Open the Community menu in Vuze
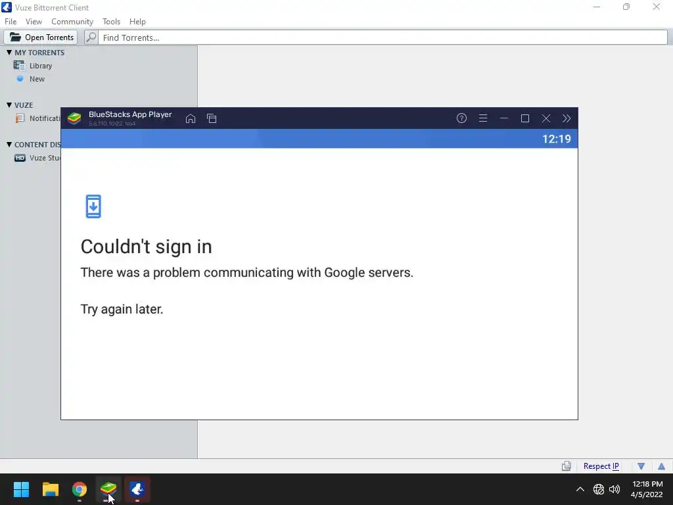This screenshot has height=505, width=673. coord(72,22)
